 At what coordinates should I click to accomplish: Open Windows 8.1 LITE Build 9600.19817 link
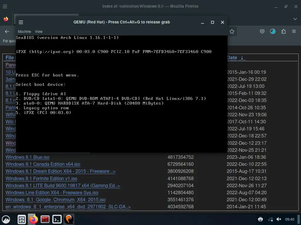point(63,186)
